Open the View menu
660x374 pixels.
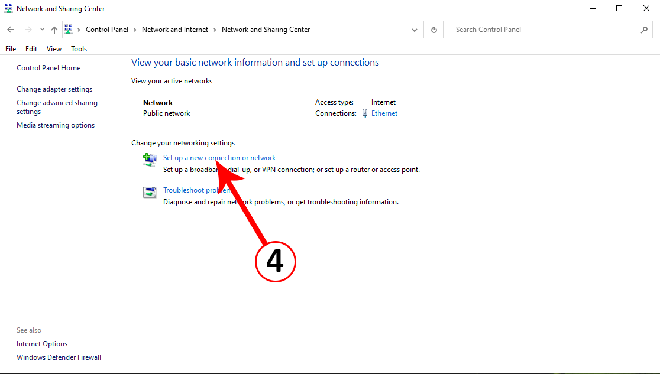[54, 49]
